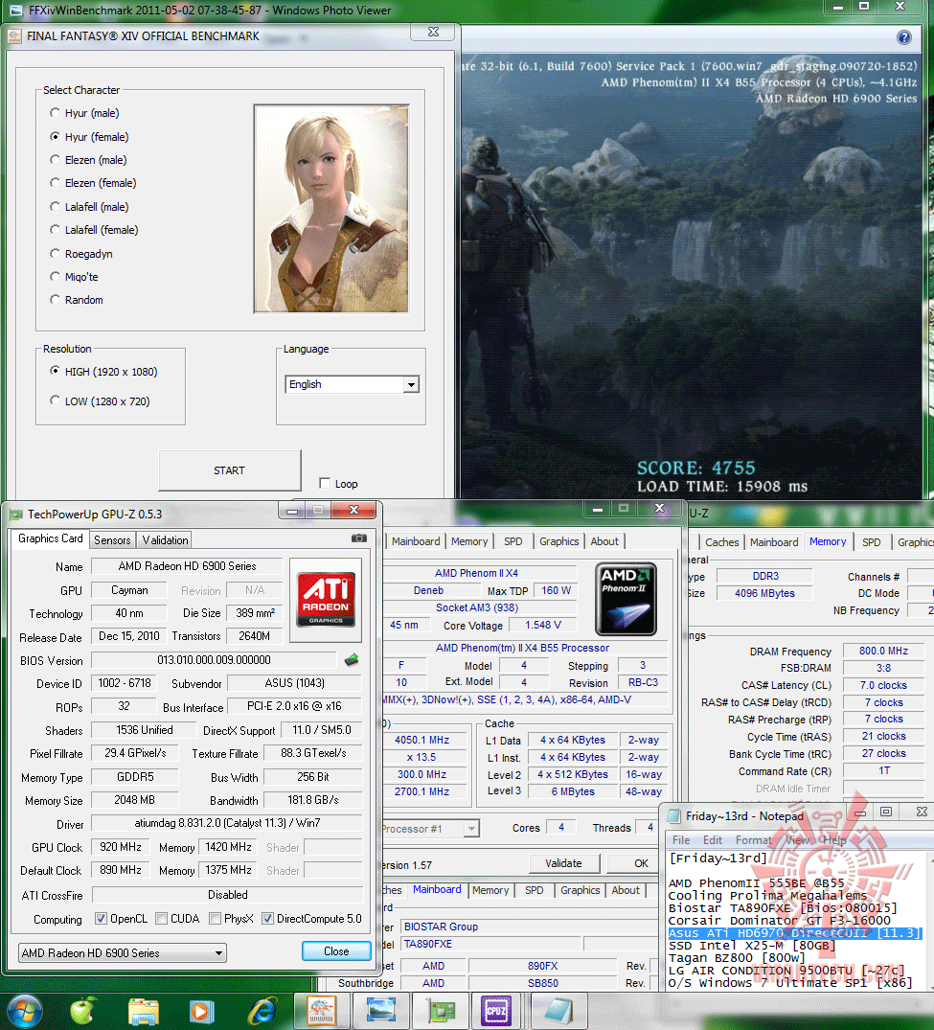Screen dimensions: 934x1030
Task: Click the highlighted Asus HD6970 line in Notepad
Action: click(x=795, y=933)
